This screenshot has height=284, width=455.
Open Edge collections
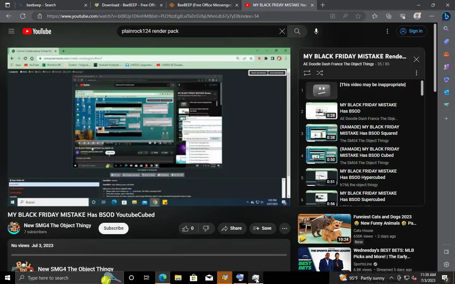[389, 16]
